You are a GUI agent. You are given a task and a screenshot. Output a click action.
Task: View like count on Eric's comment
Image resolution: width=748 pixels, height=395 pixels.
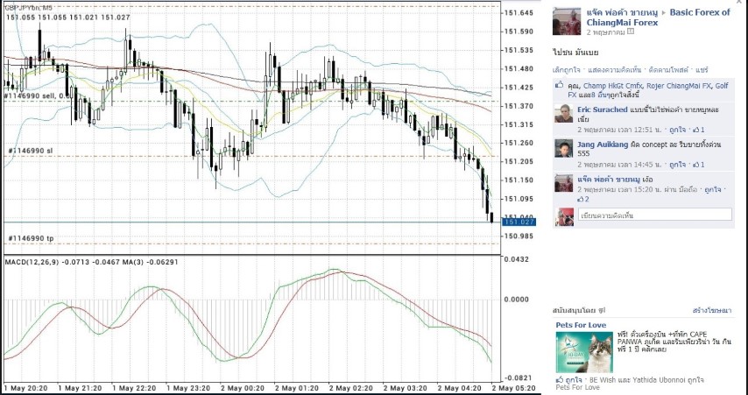click(699, 130)
